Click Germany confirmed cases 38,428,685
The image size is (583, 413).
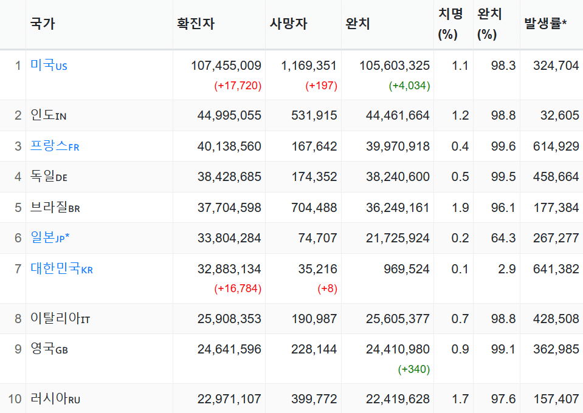point(229,177)
